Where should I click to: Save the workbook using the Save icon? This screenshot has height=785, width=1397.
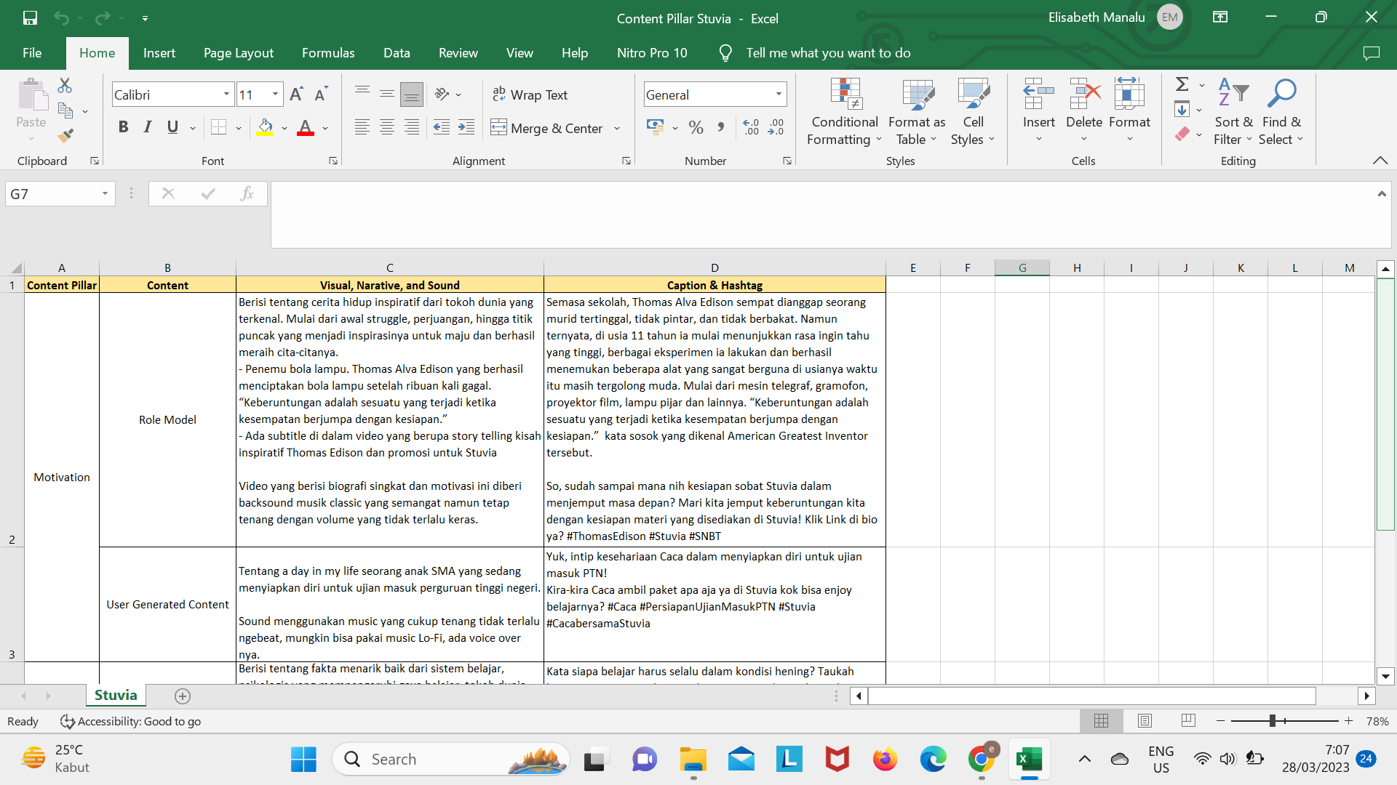[x=30, y=17]
